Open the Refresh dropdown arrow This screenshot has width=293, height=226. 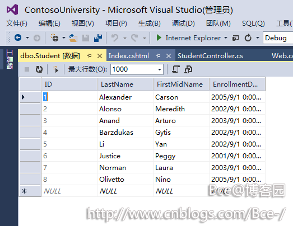[258, 38]
